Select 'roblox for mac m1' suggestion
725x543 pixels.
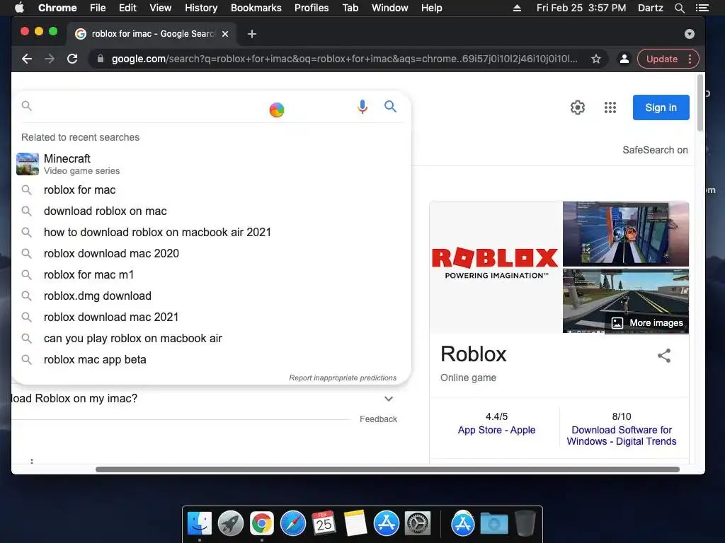(211, 275)
